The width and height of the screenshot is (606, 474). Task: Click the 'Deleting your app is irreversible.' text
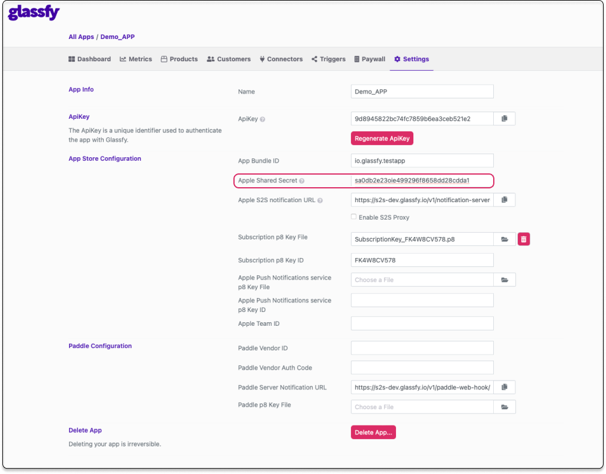(x=115, y=444)
